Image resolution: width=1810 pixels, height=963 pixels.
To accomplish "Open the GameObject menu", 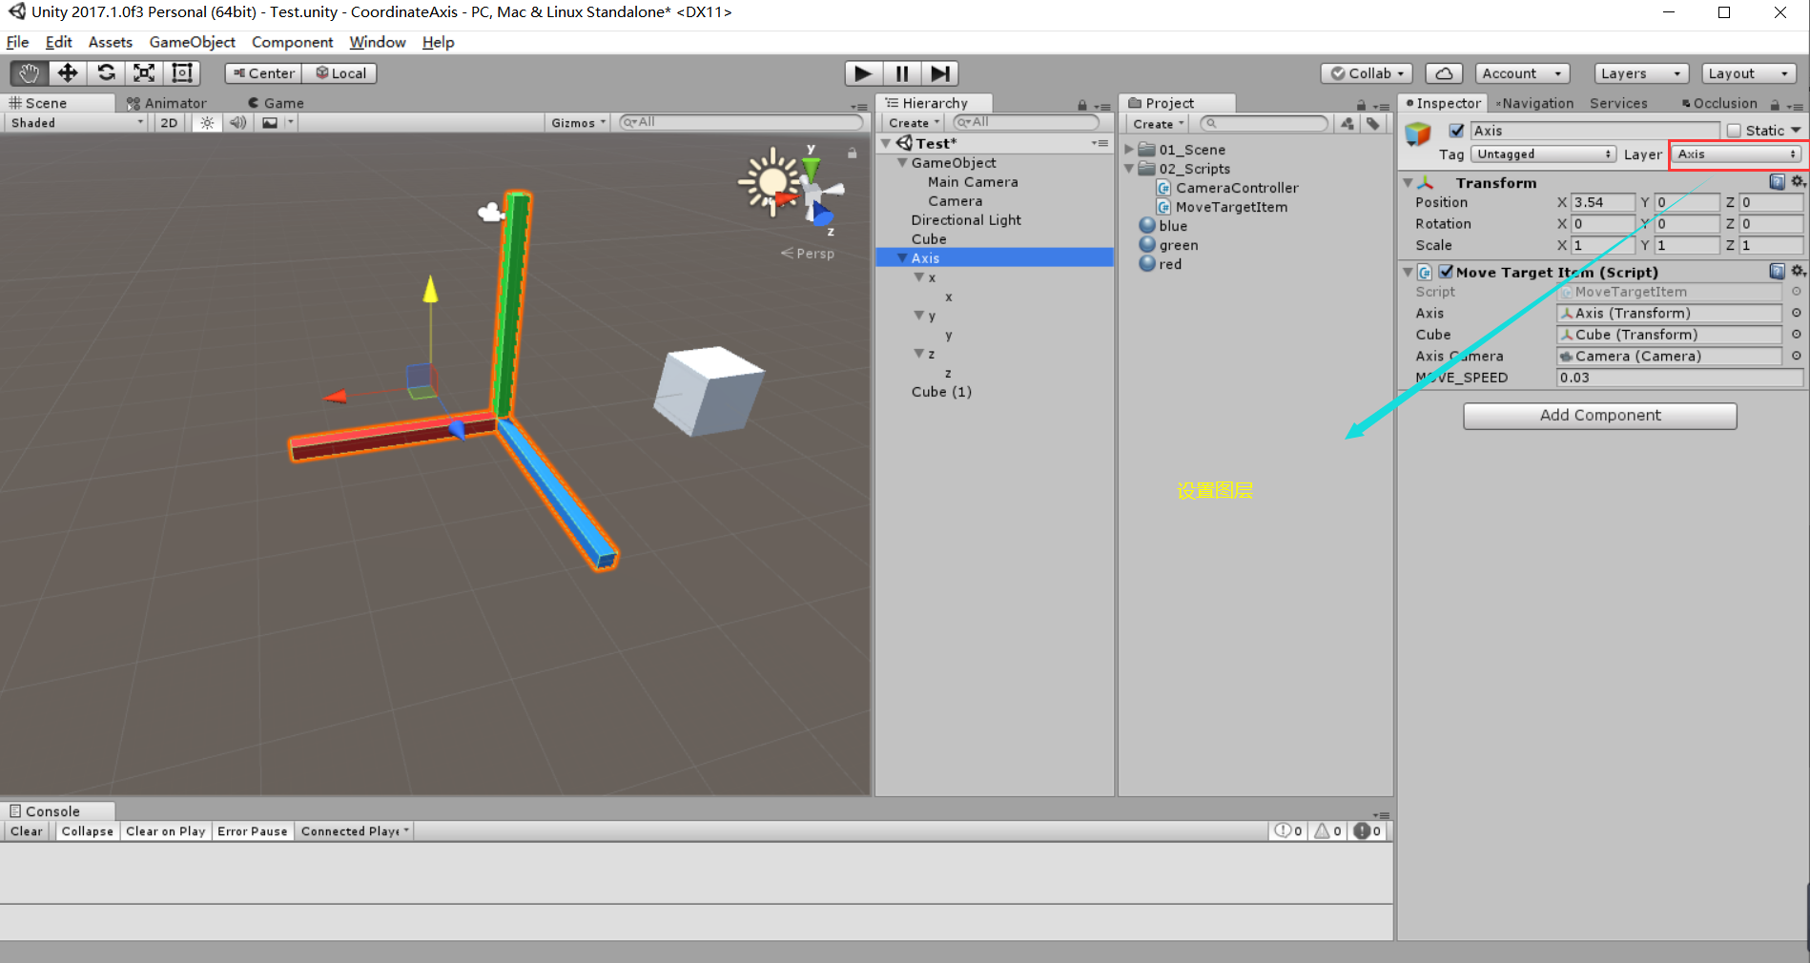I will [192, 42].
